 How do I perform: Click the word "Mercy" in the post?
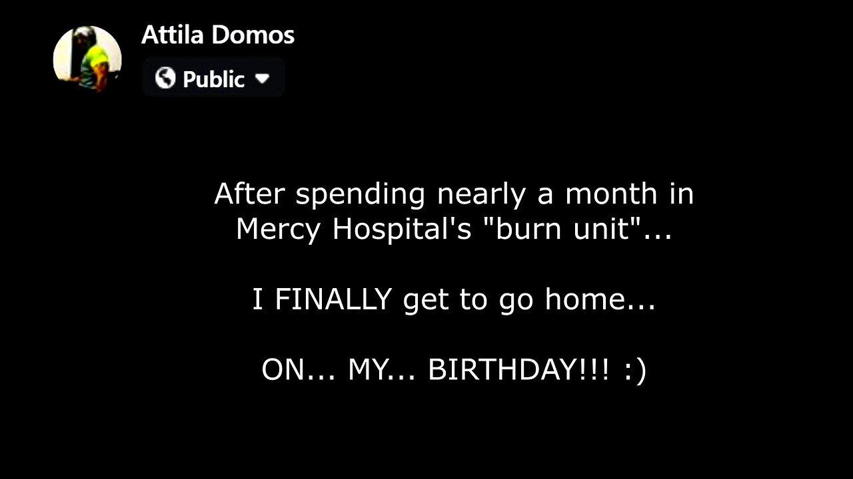279,230
